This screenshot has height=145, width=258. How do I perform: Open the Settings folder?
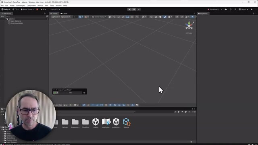tap(65, 123)
